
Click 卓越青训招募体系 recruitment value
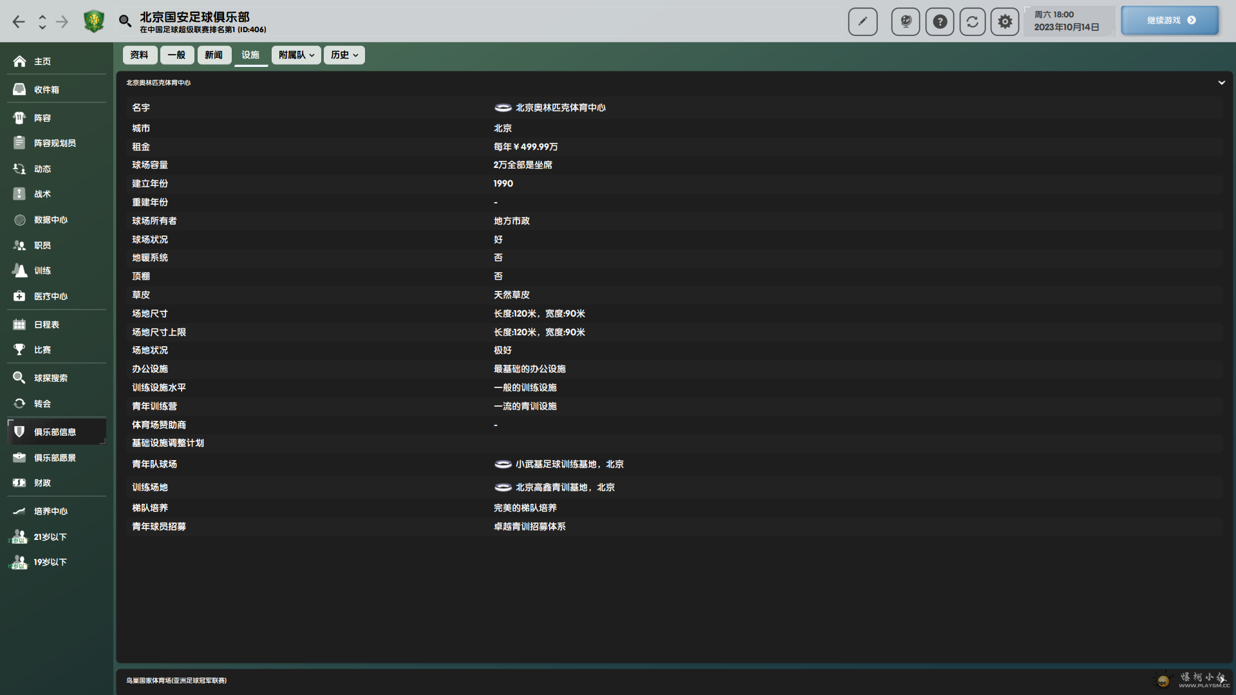[x=530, y=526]
